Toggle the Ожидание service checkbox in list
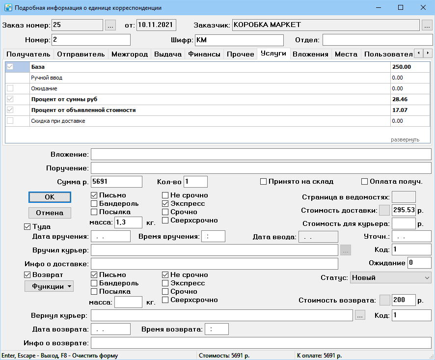Image resolution: width=435 pixels, height=360 pixels. (x=10, y=88)
